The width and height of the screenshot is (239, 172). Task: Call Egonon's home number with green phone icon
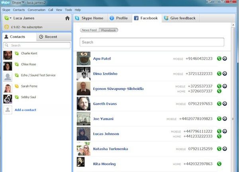point(219,91)
